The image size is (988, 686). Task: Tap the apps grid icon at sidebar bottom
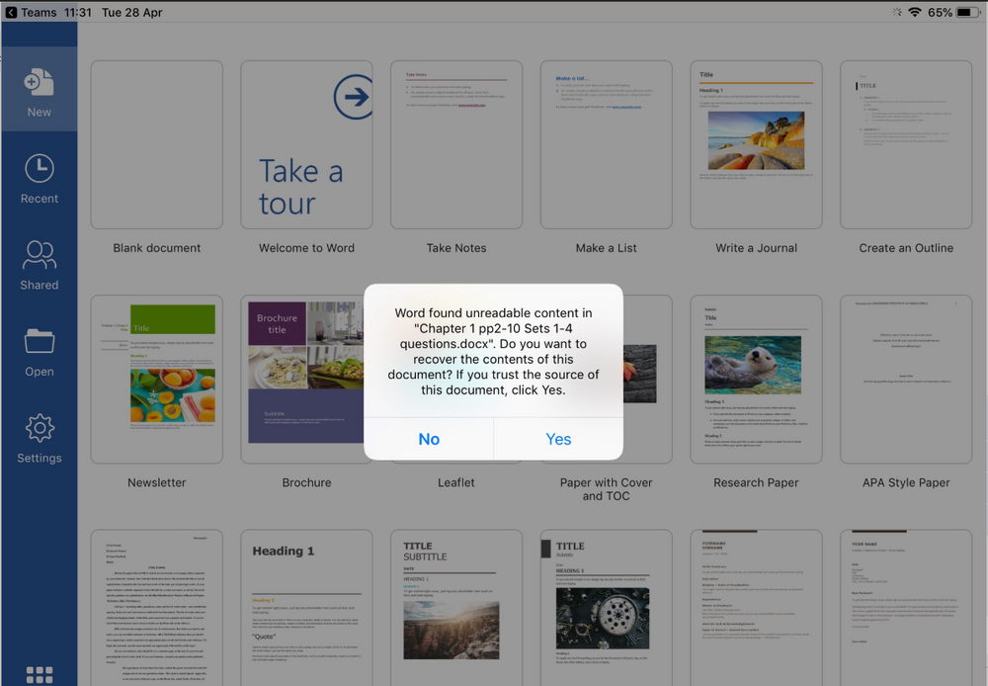(40, 675)
